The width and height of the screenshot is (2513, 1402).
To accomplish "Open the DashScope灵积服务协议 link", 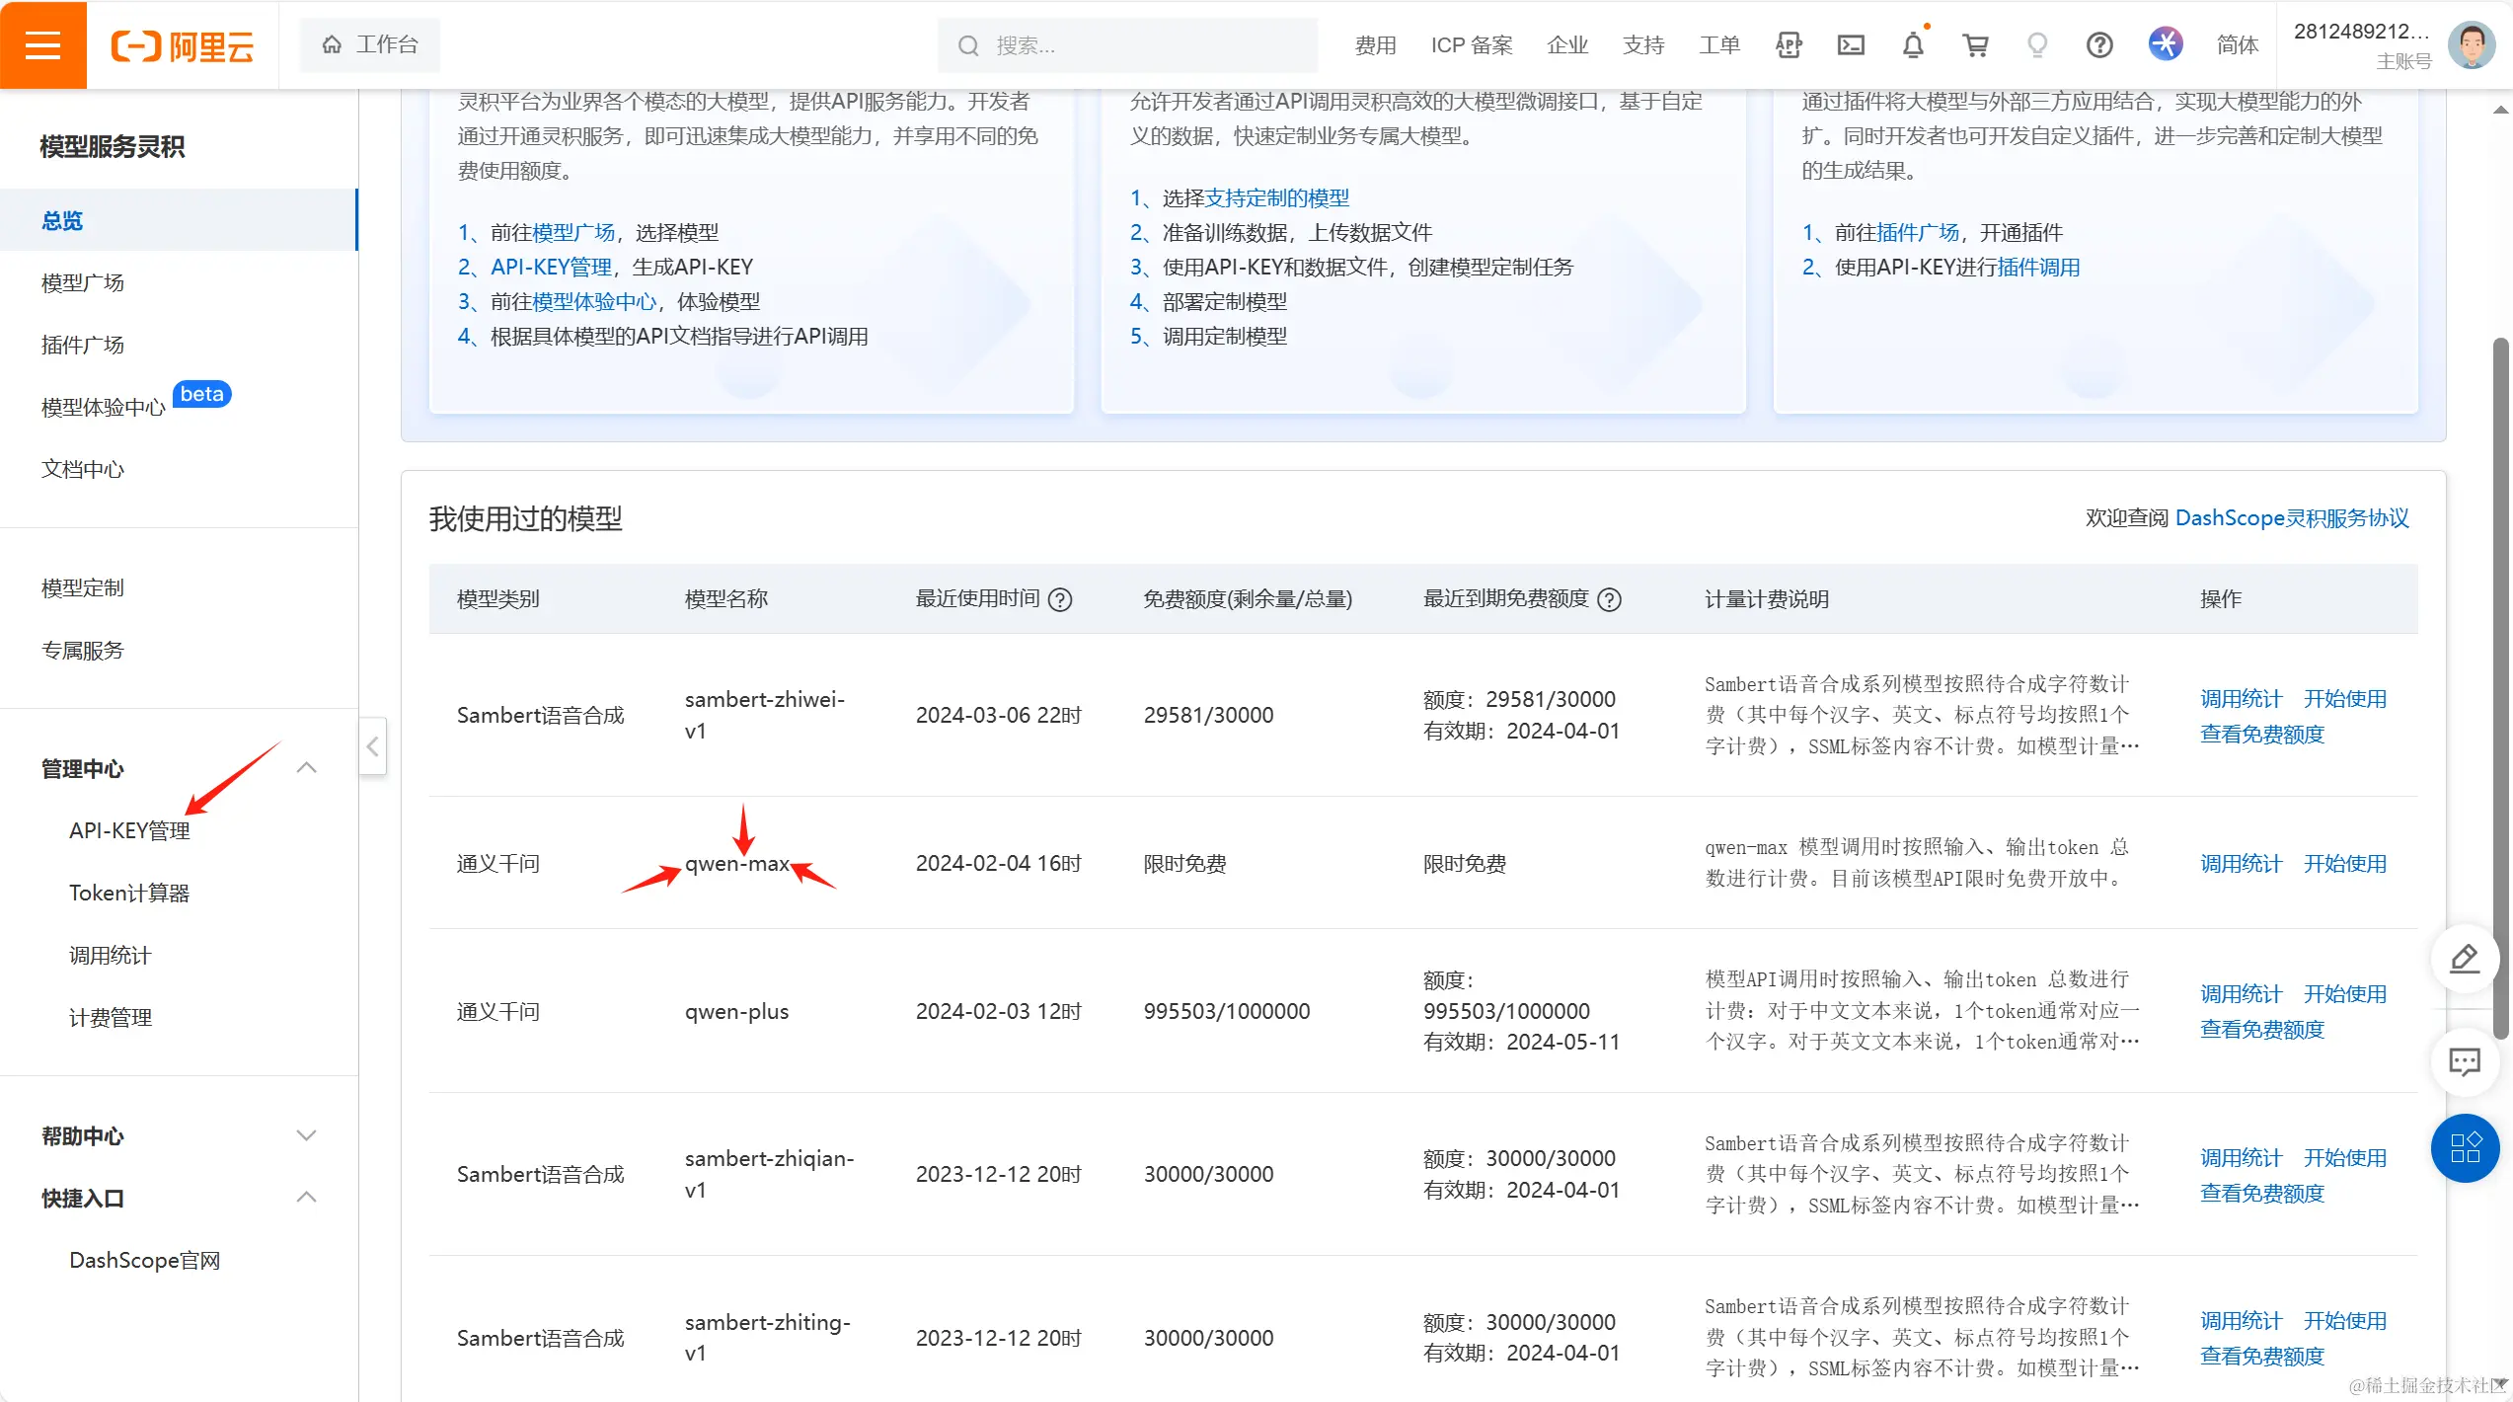I will pos(2292,517).
